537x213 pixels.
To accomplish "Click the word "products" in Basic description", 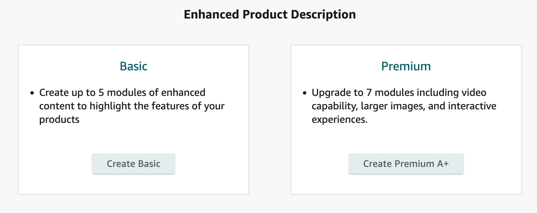I will [59, 119].
